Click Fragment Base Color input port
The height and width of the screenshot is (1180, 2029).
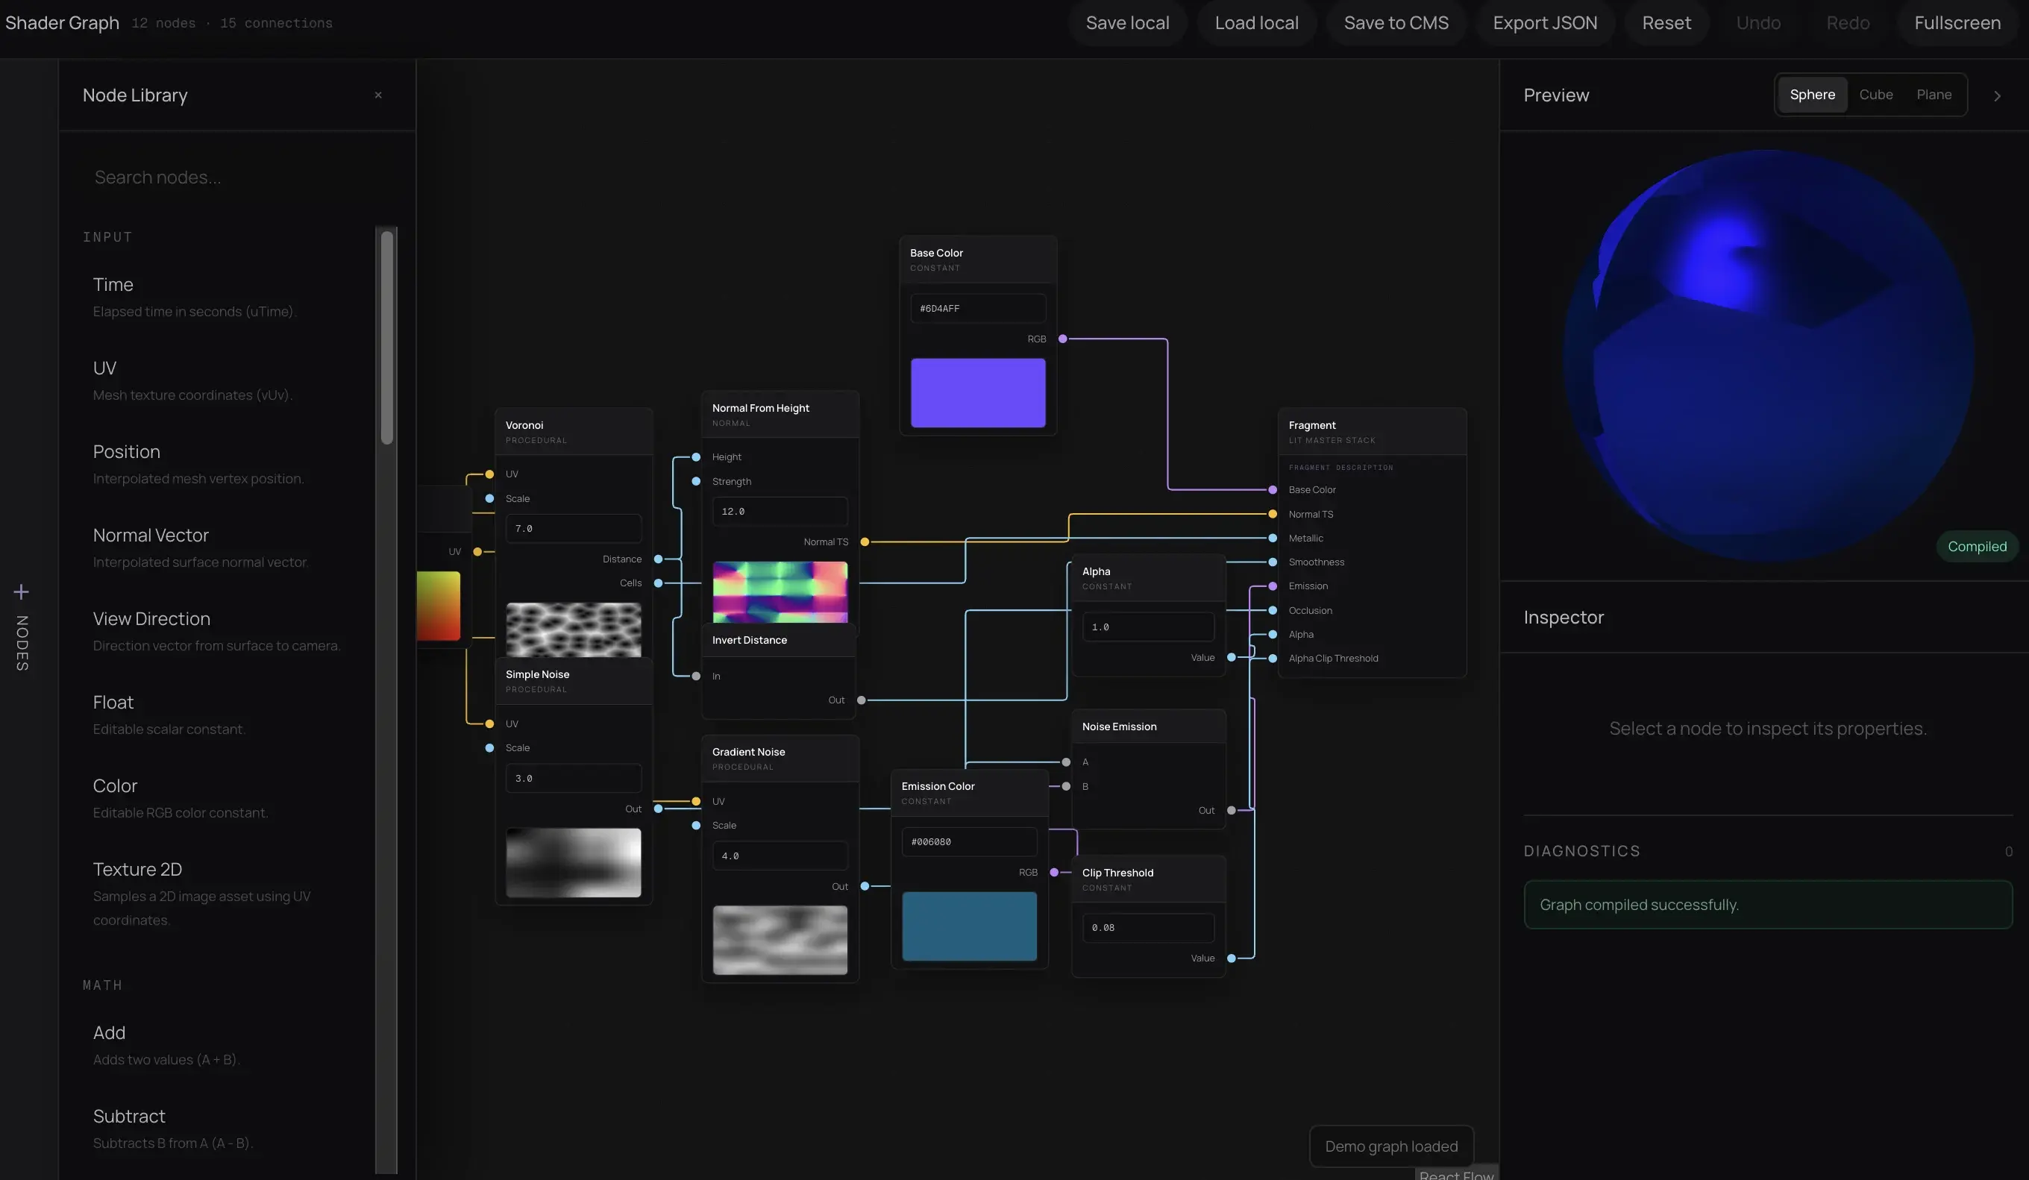(x=1272, y=490)
